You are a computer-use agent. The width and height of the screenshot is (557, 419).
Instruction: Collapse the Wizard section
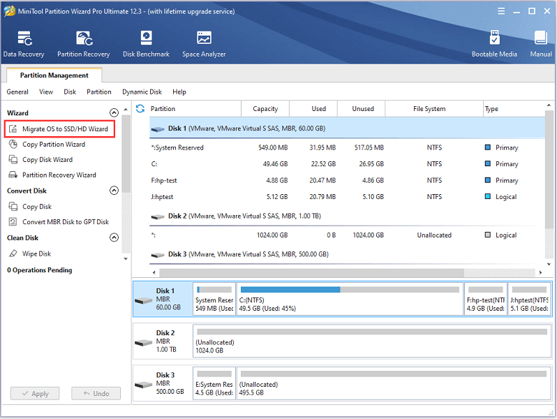(114, 113)
